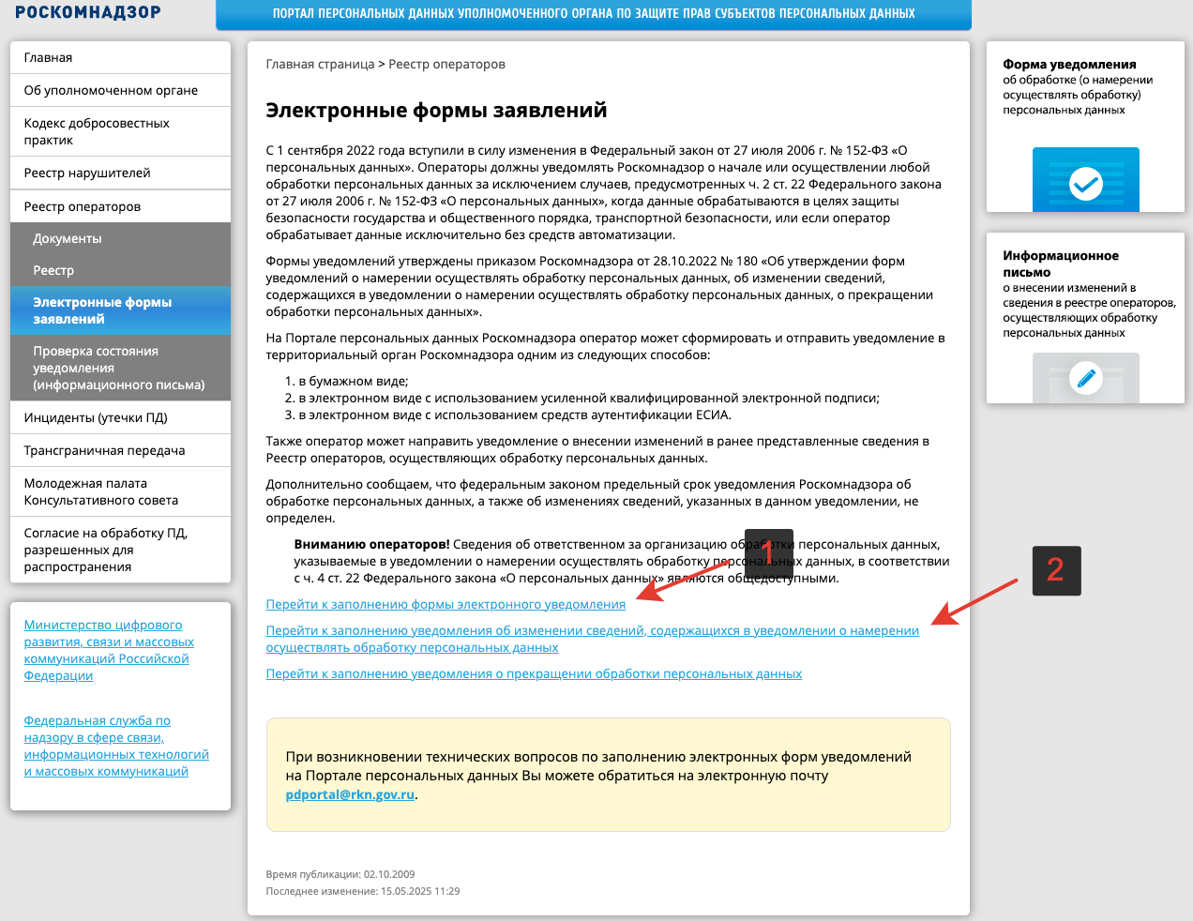Screen dimensions: 1193x921
Task: Click the Информационное письмо card title
Action: (1061, 264)
